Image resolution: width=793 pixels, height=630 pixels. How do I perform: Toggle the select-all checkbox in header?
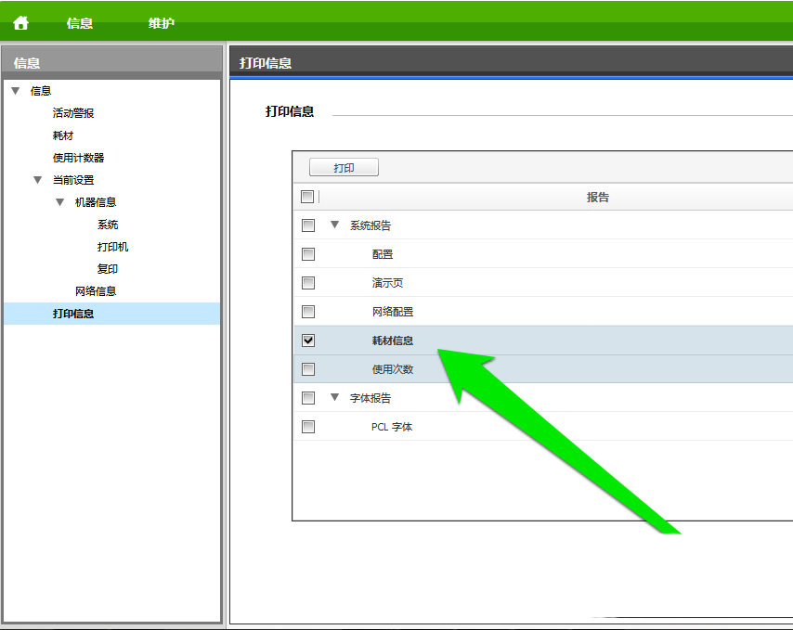[307, 197]
